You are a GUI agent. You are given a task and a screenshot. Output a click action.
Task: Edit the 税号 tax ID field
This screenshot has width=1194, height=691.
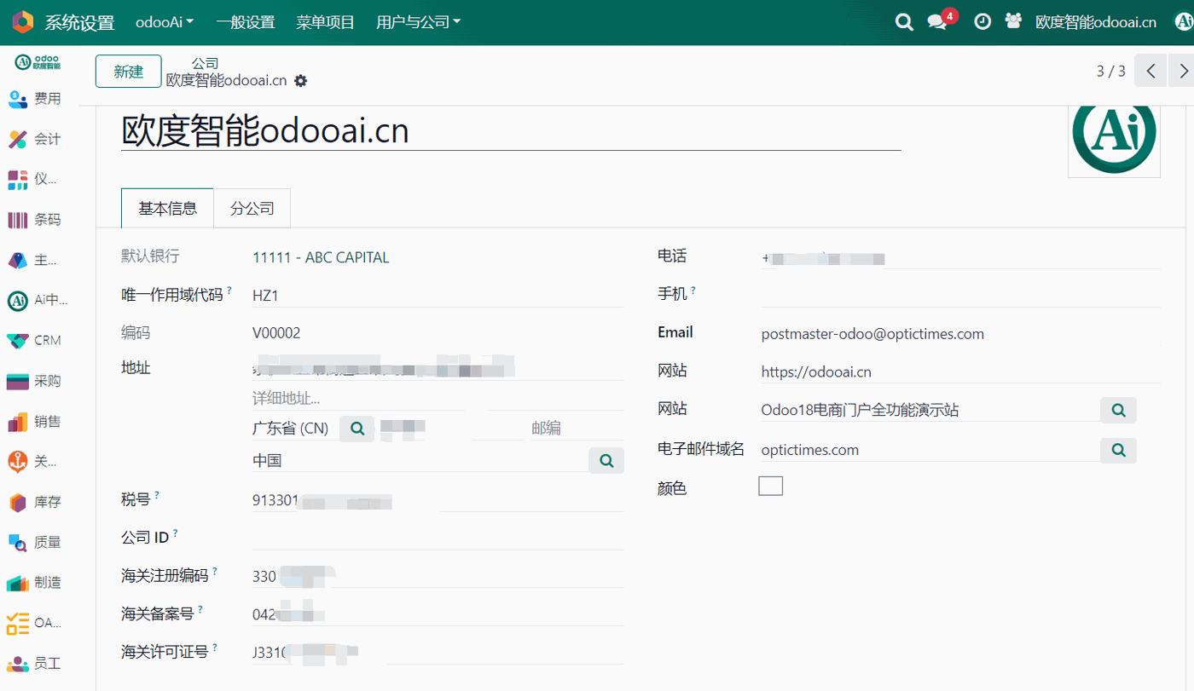point(438,500)
